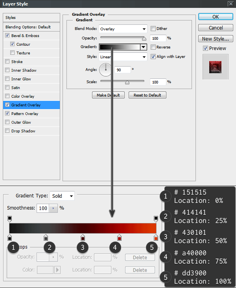Screen dimensions: 236x288
Task: Enable the Texture checkbox
Action: (12, 53)
